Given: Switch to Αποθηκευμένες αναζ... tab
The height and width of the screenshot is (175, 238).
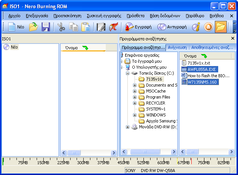Looking at the screenshot, I should [212, 47].
